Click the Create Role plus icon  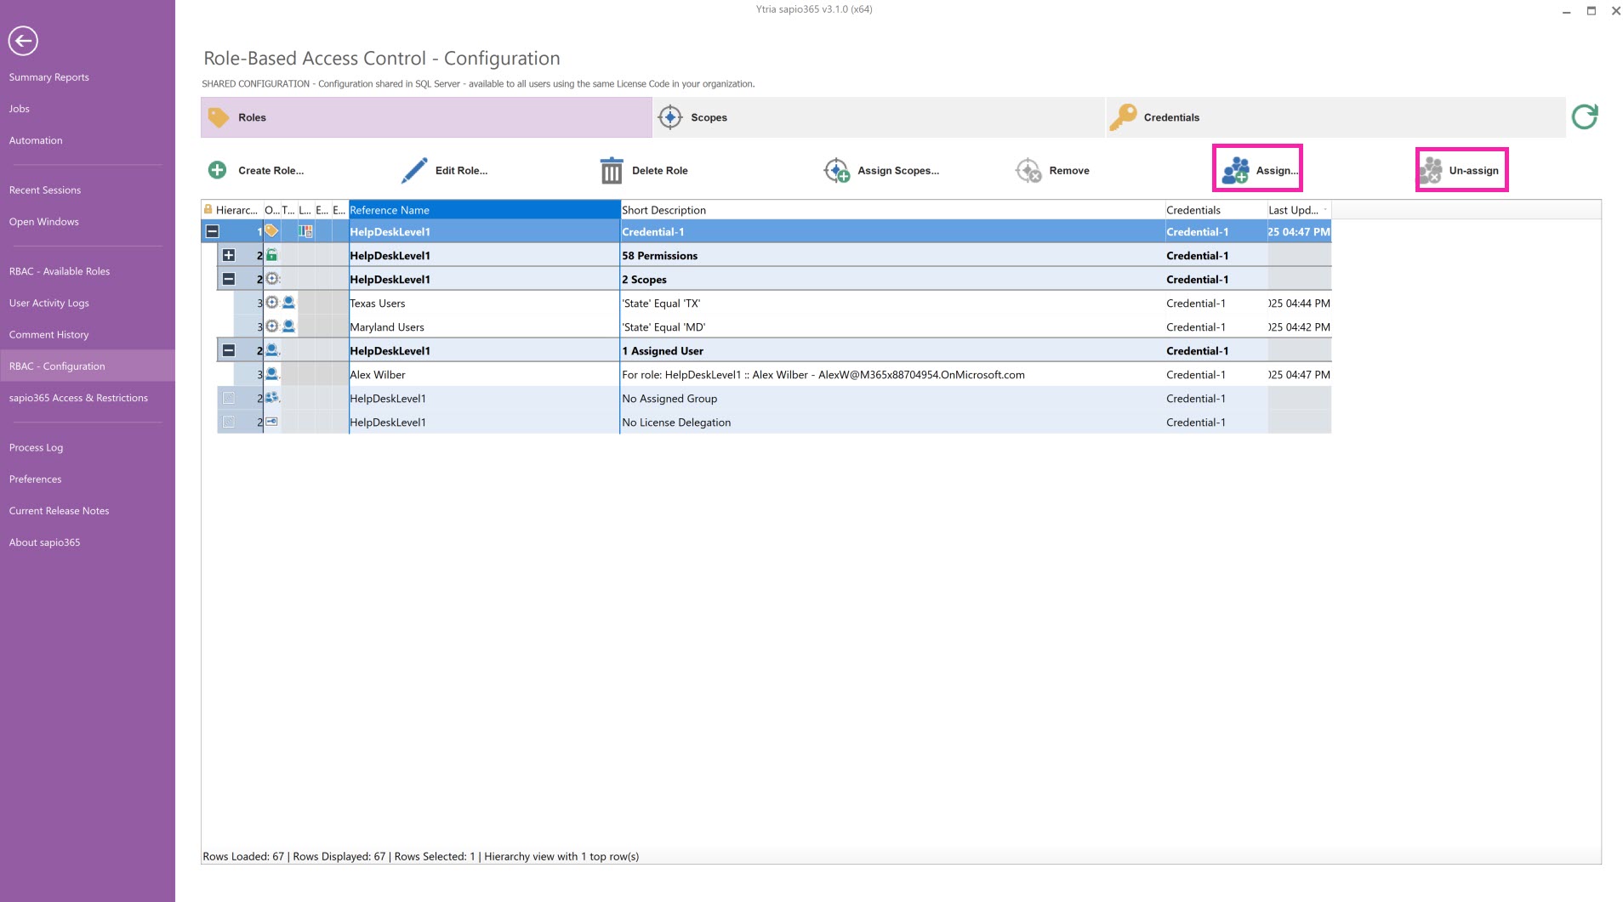click(218, 170)
